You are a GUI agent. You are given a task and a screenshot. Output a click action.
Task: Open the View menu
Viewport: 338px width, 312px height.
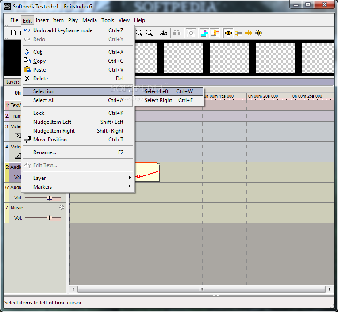(x=124, y=20)
